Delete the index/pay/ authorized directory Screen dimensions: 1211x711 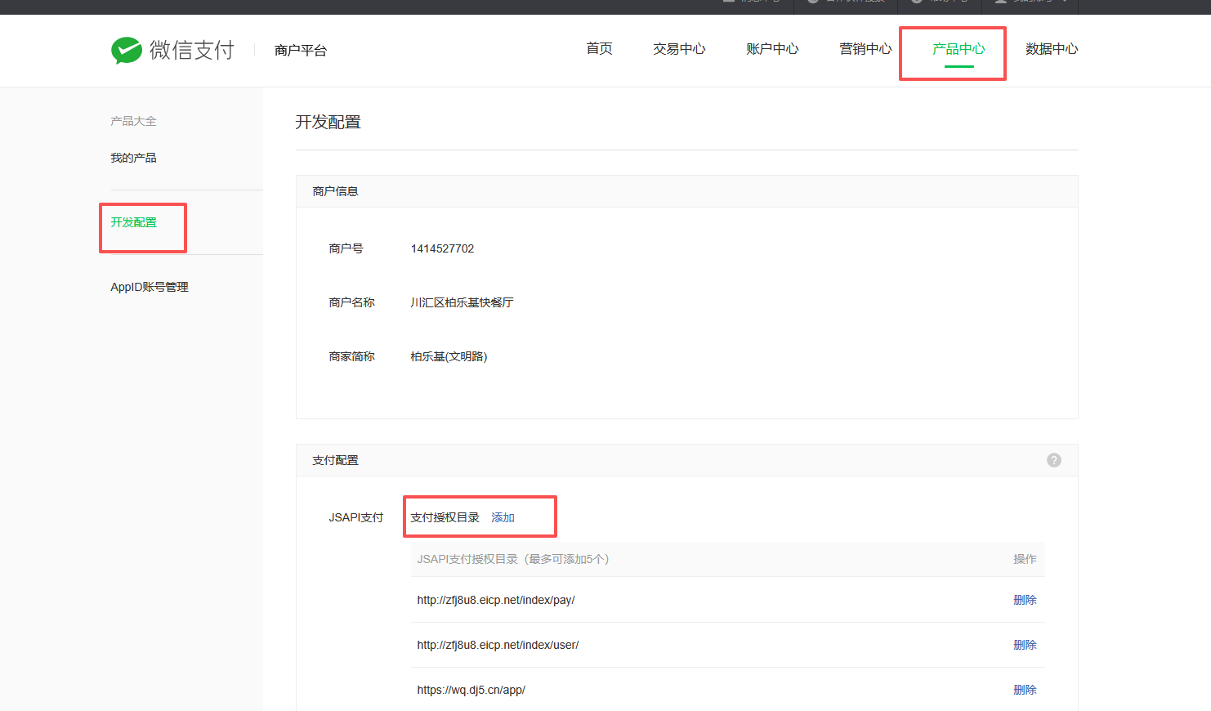click(1025, 600)
